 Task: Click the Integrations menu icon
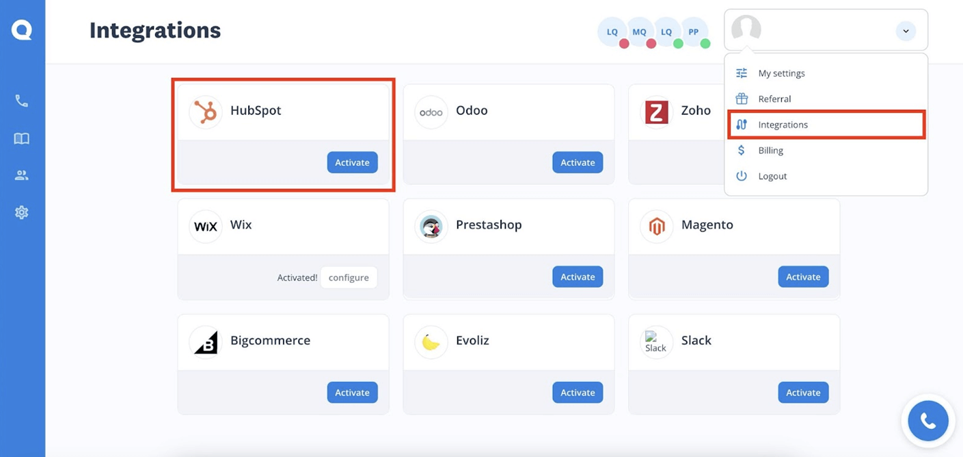[742, 125]
